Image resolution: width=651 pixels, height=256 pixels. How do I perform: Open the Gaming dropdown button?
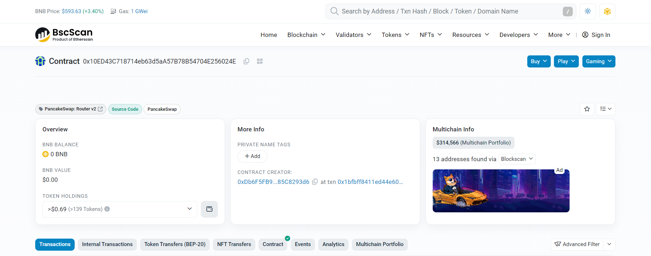tap(599, 61)
